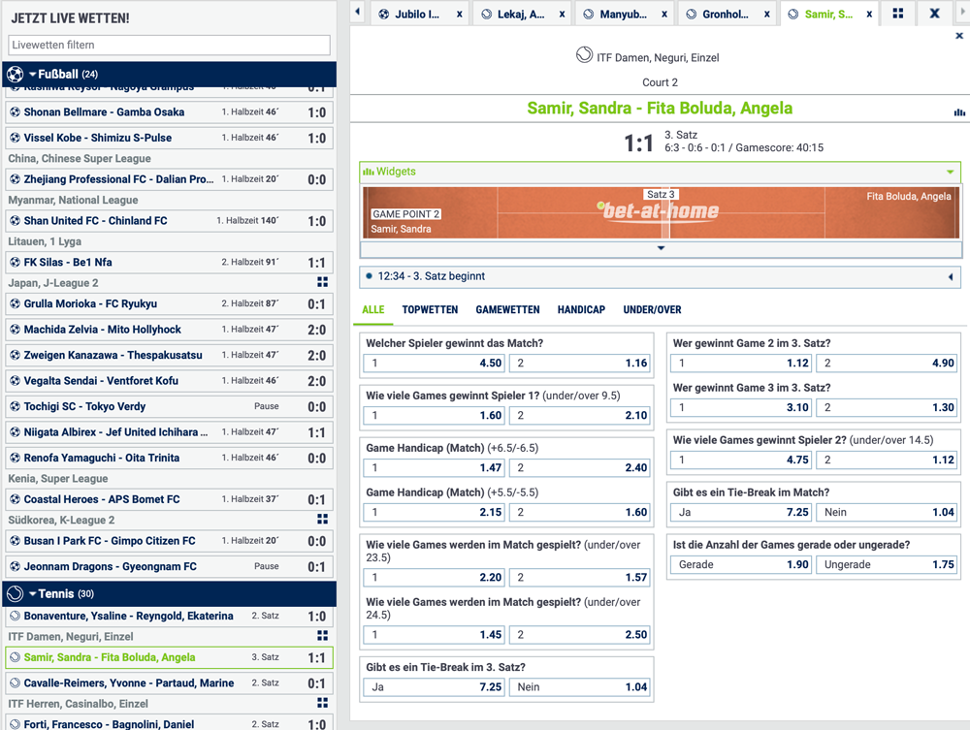Bet on player 1 winning match at 4.50
The image size is (970, 730).
point(435,363)
